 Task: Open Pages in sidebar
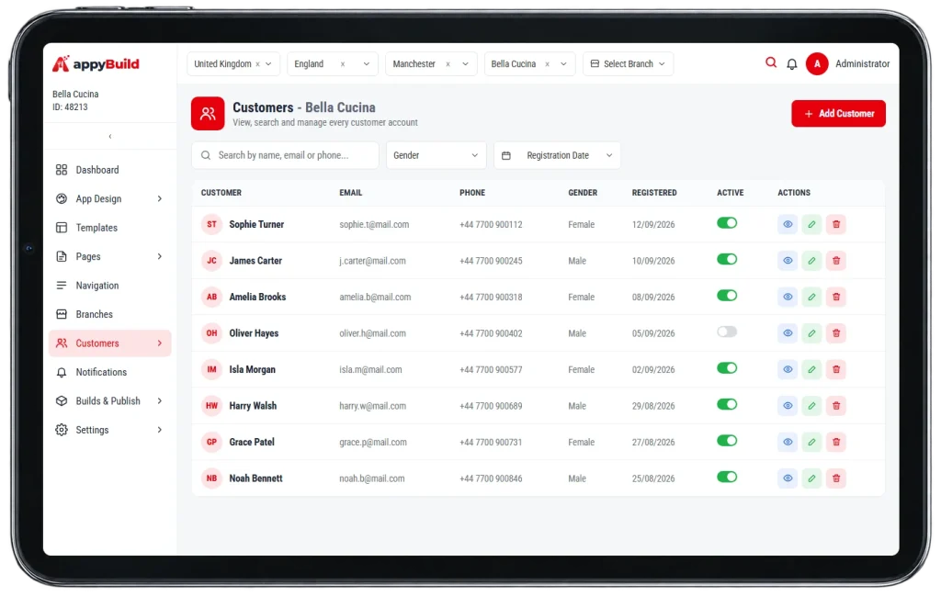point(110,256)
